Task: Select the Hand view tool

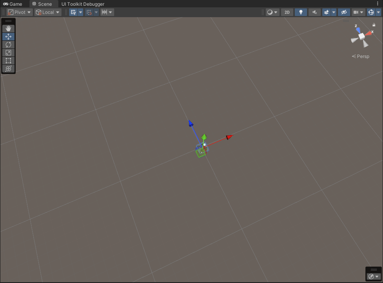Action: click(x=8, y=29)
